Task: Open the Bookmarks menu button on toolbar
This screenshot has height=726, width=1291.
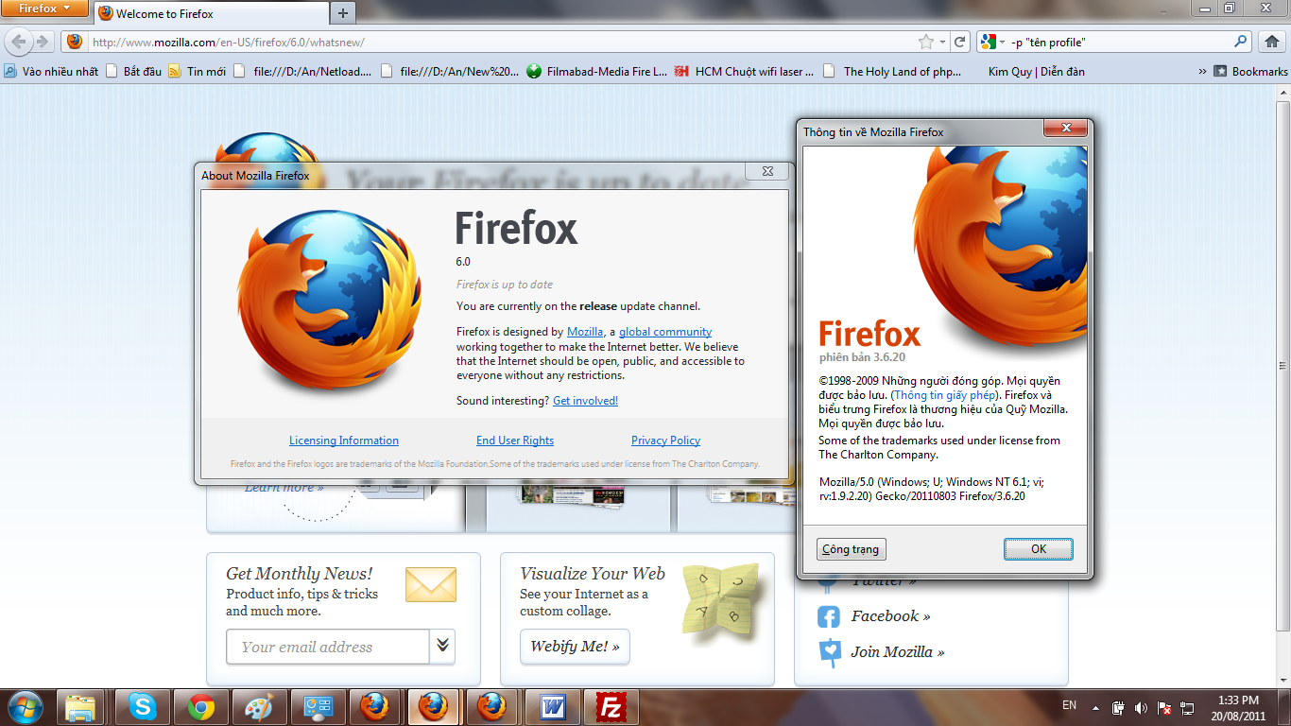Action: pyautogui.click(x=1250, y=71)
